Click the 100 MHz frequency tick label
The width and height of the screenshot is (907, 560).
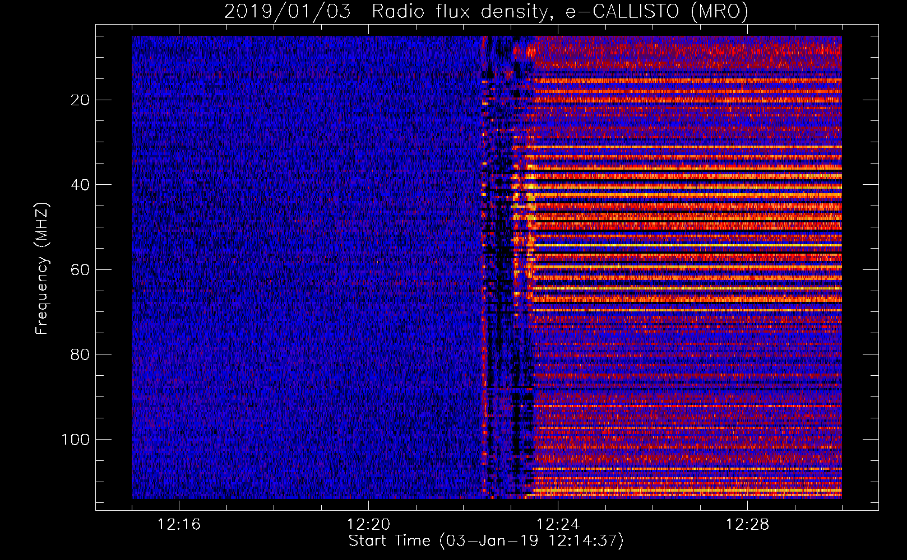point(76,440)
